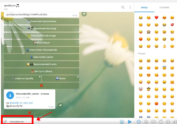Insert the hugging face emoji
The width and height of the screenshot is (177, 124).
172,82
